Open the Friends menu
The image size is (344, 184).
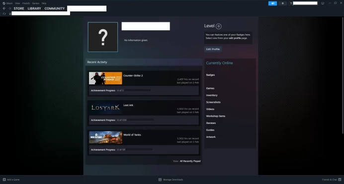(26, 3)
